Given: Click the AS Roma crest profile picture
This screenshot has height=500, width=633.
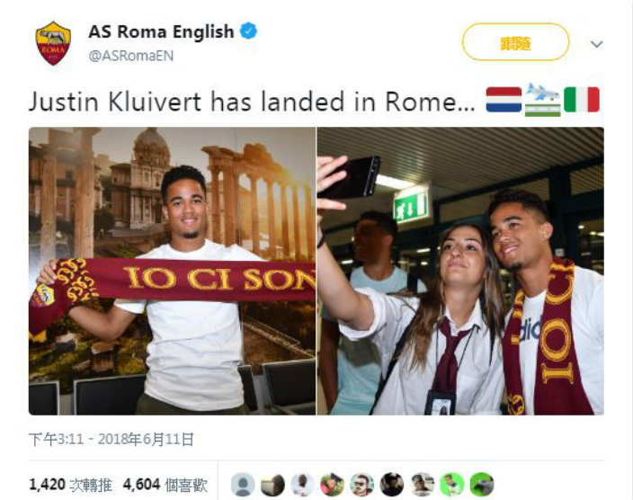Looking at the screenshot, I should (x=53, y=43).
